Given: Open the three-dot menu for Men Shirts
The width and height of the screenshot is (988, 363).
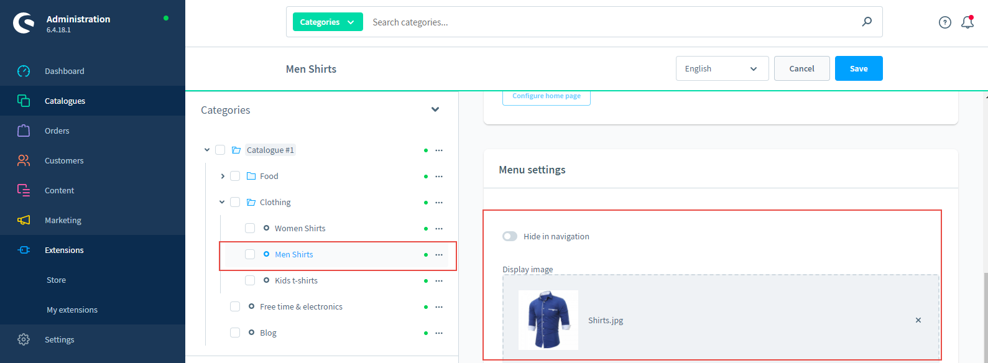Looking at the screenshot, I should point(439,255).
